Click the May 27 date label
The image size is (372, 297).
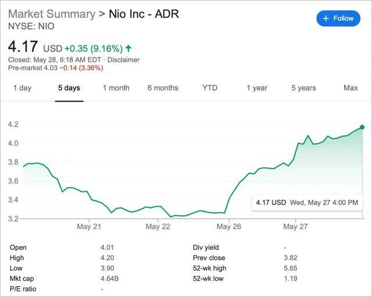[x=295, y=226]
